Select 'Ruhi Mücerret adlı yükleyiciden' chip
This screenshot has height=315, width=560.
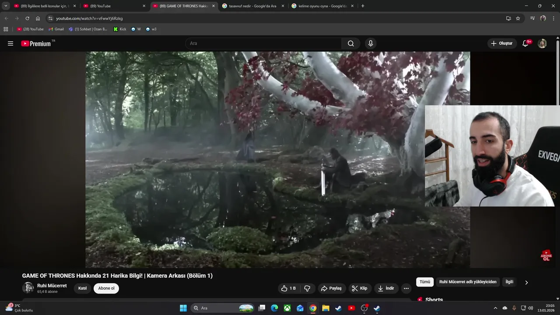[468, 282]
